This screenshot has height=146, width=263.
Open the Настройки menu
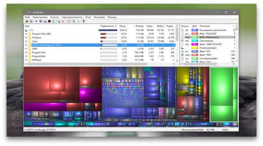click(x=99, y=17)
